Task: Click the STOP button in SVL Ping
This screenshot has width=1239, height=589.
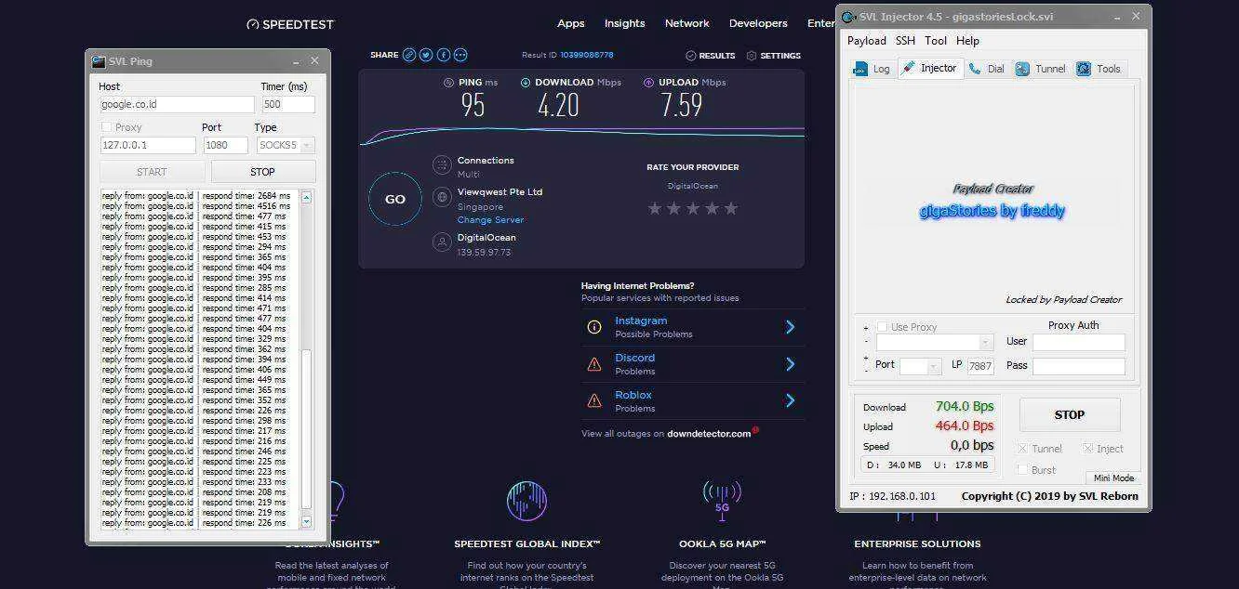Action: 263,172
